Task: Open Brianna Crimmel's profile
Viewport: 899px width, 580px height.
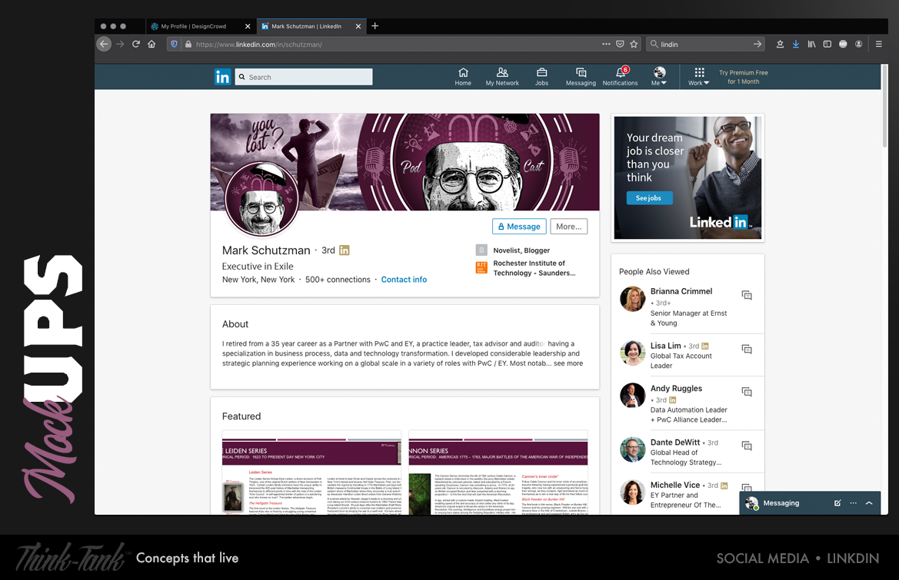Action: pos(681,291)
